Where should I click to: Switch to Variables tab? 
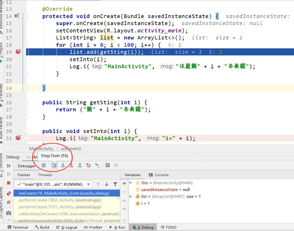132,175
